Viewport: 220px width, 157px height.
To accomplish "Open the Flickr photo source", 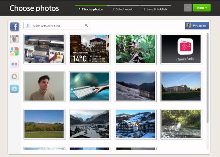I will click(x=14, y=64).
